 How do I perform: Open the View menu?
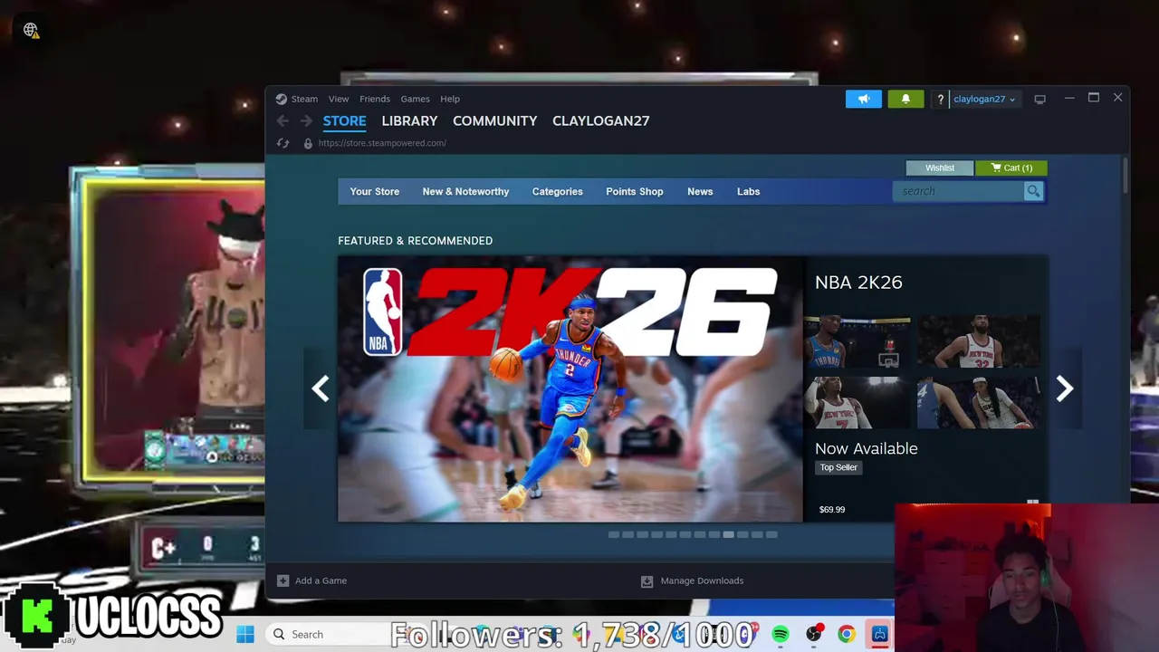pos(339,99)
